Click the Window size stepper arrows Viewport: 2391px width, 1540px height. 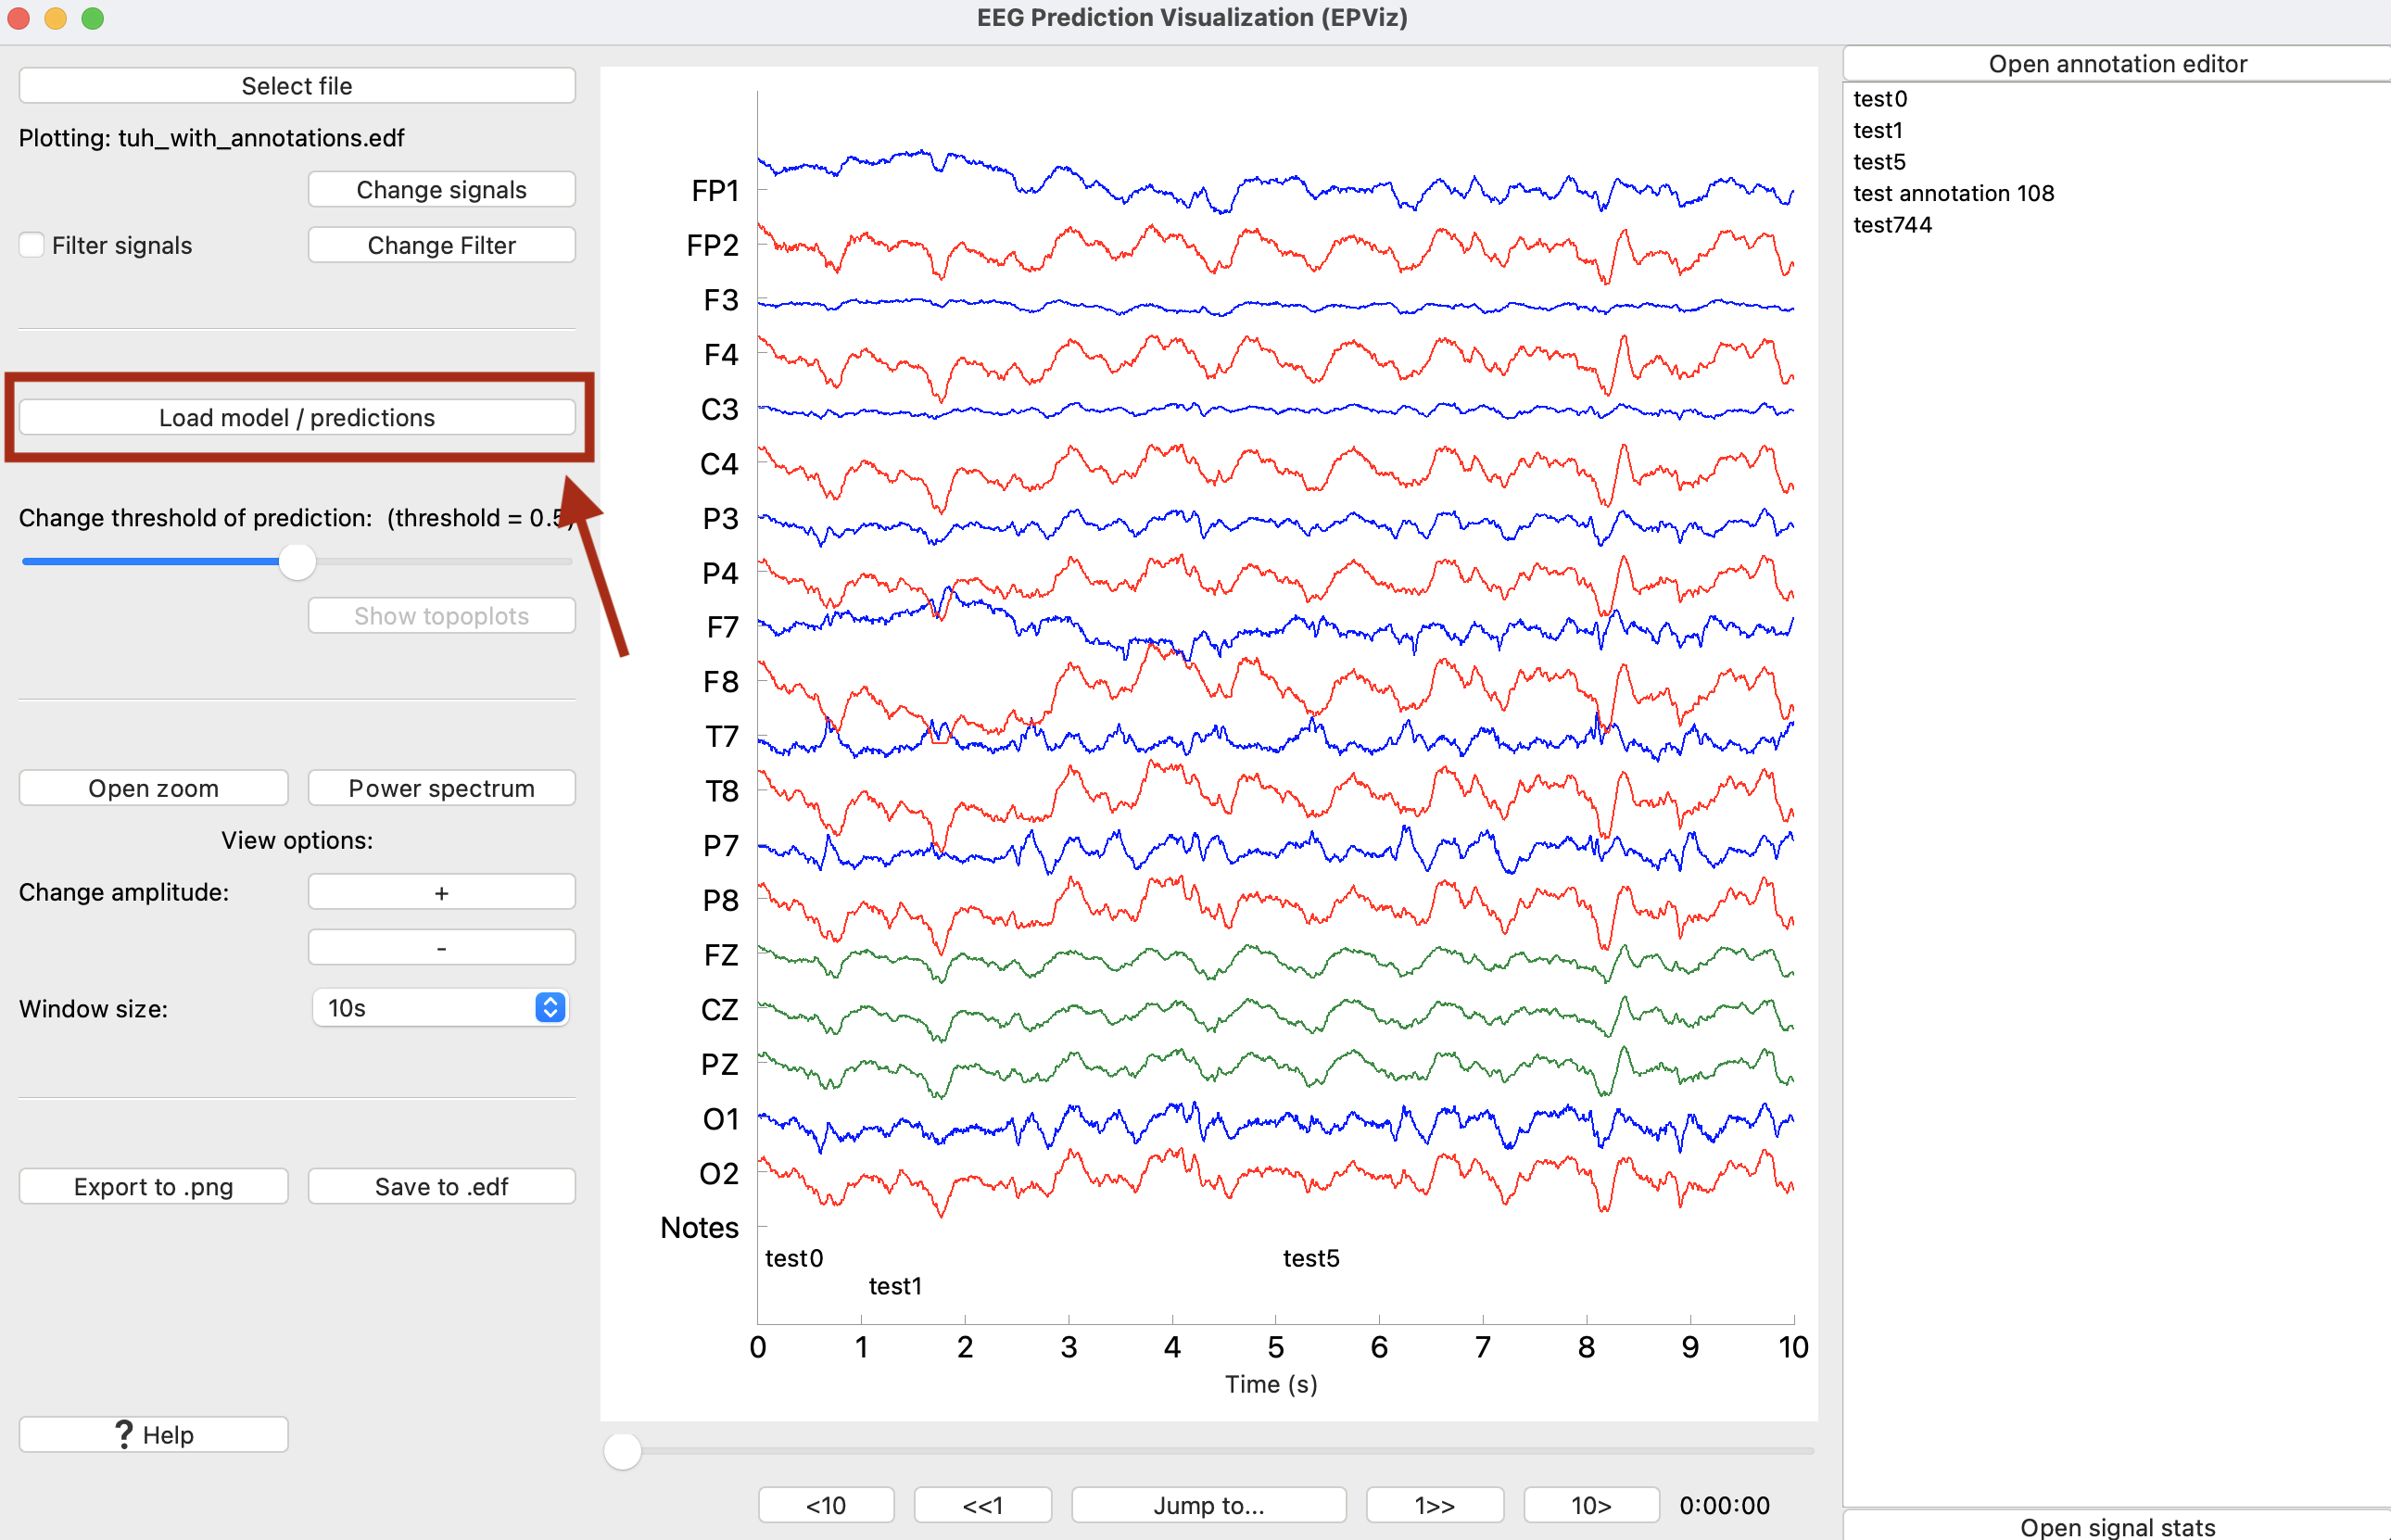click(x=550, y=1007)
